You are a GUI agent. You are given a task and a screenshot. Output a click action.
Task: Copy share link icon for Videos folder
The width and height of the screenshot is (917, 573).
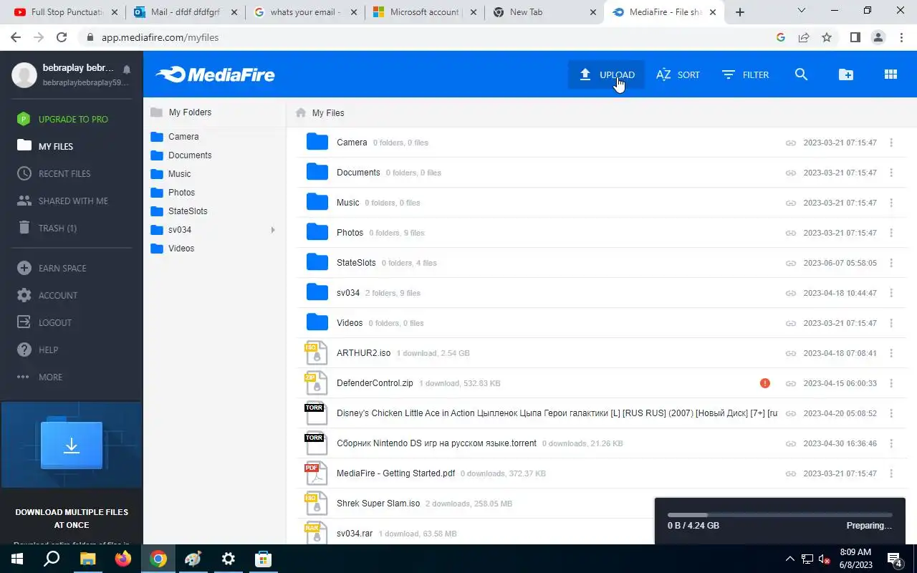tap(791, 323)
